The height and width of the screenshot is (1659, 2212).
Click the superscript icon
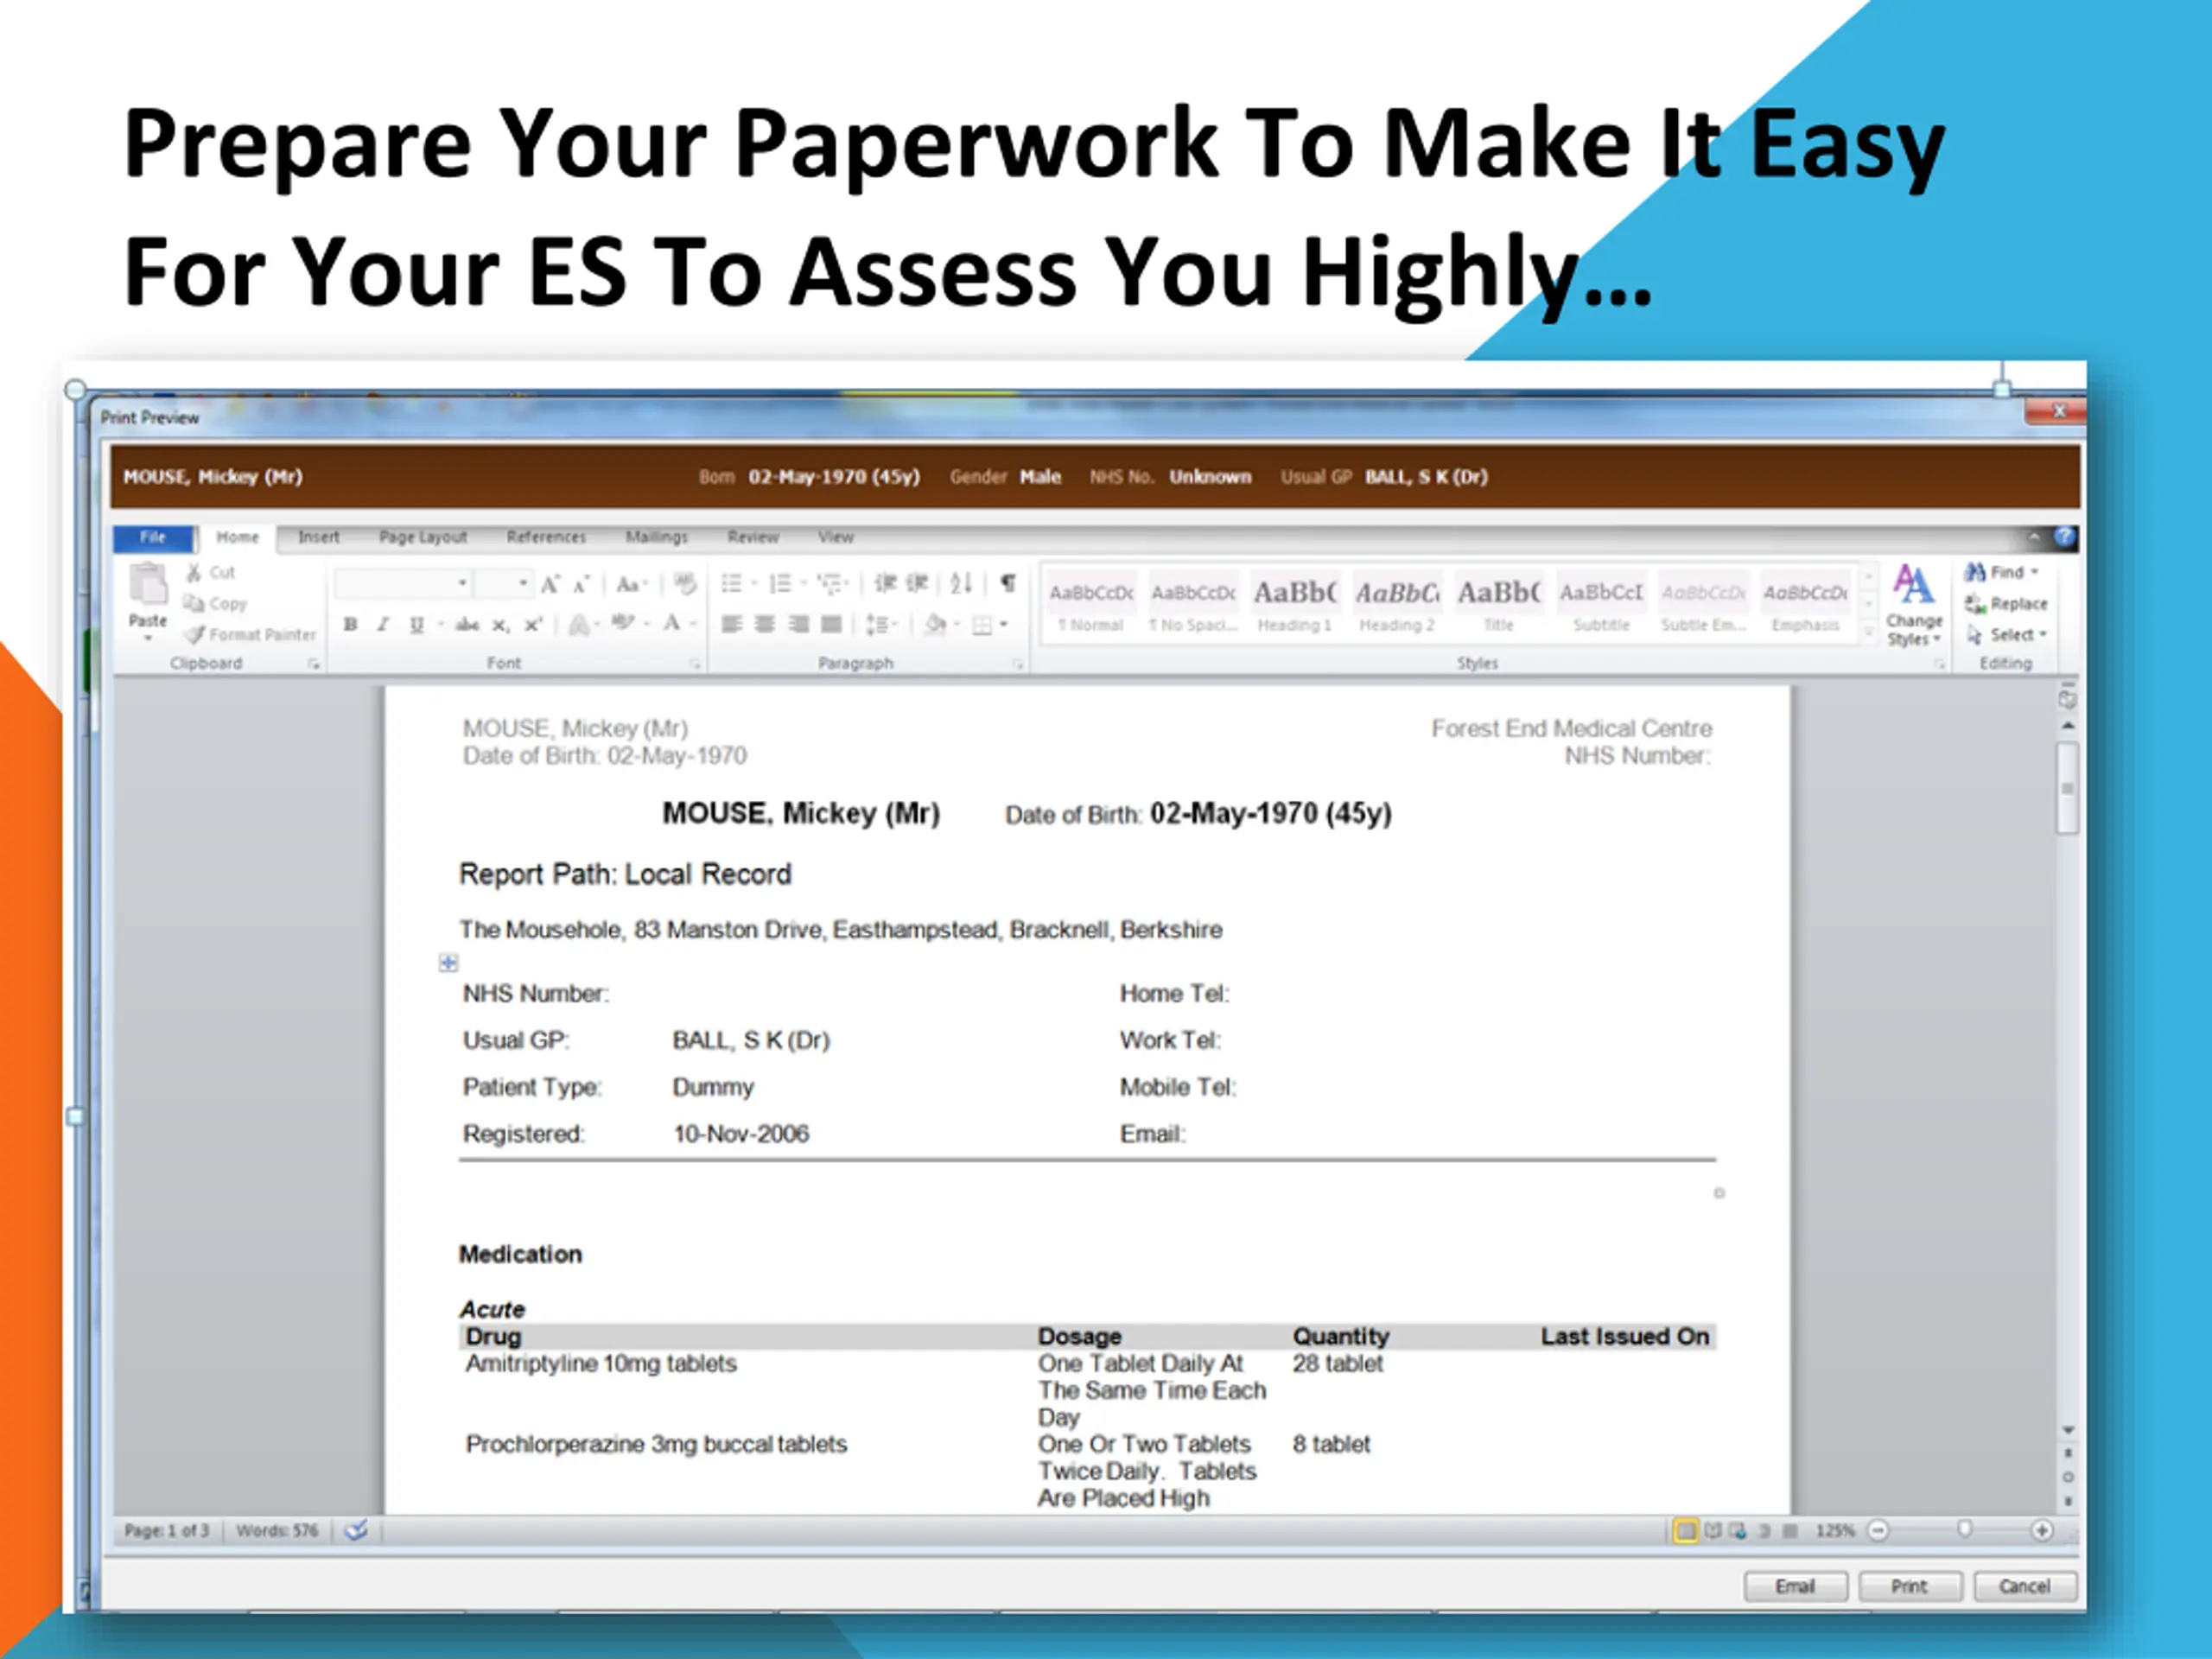click(x=533, y=625)
